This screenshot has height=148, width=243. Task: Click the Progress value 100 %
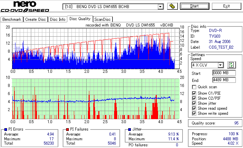click(x=234, y=134)
